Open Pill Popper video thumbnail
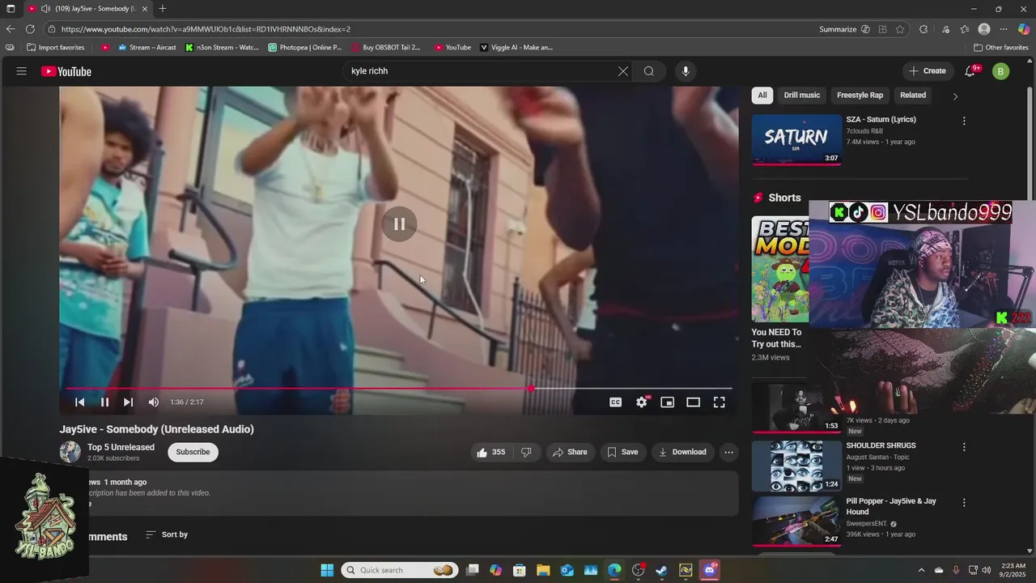 click(796, 521)
